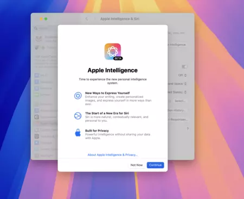Click the question mark help button
244x199 pixels.
click(188, 129)
